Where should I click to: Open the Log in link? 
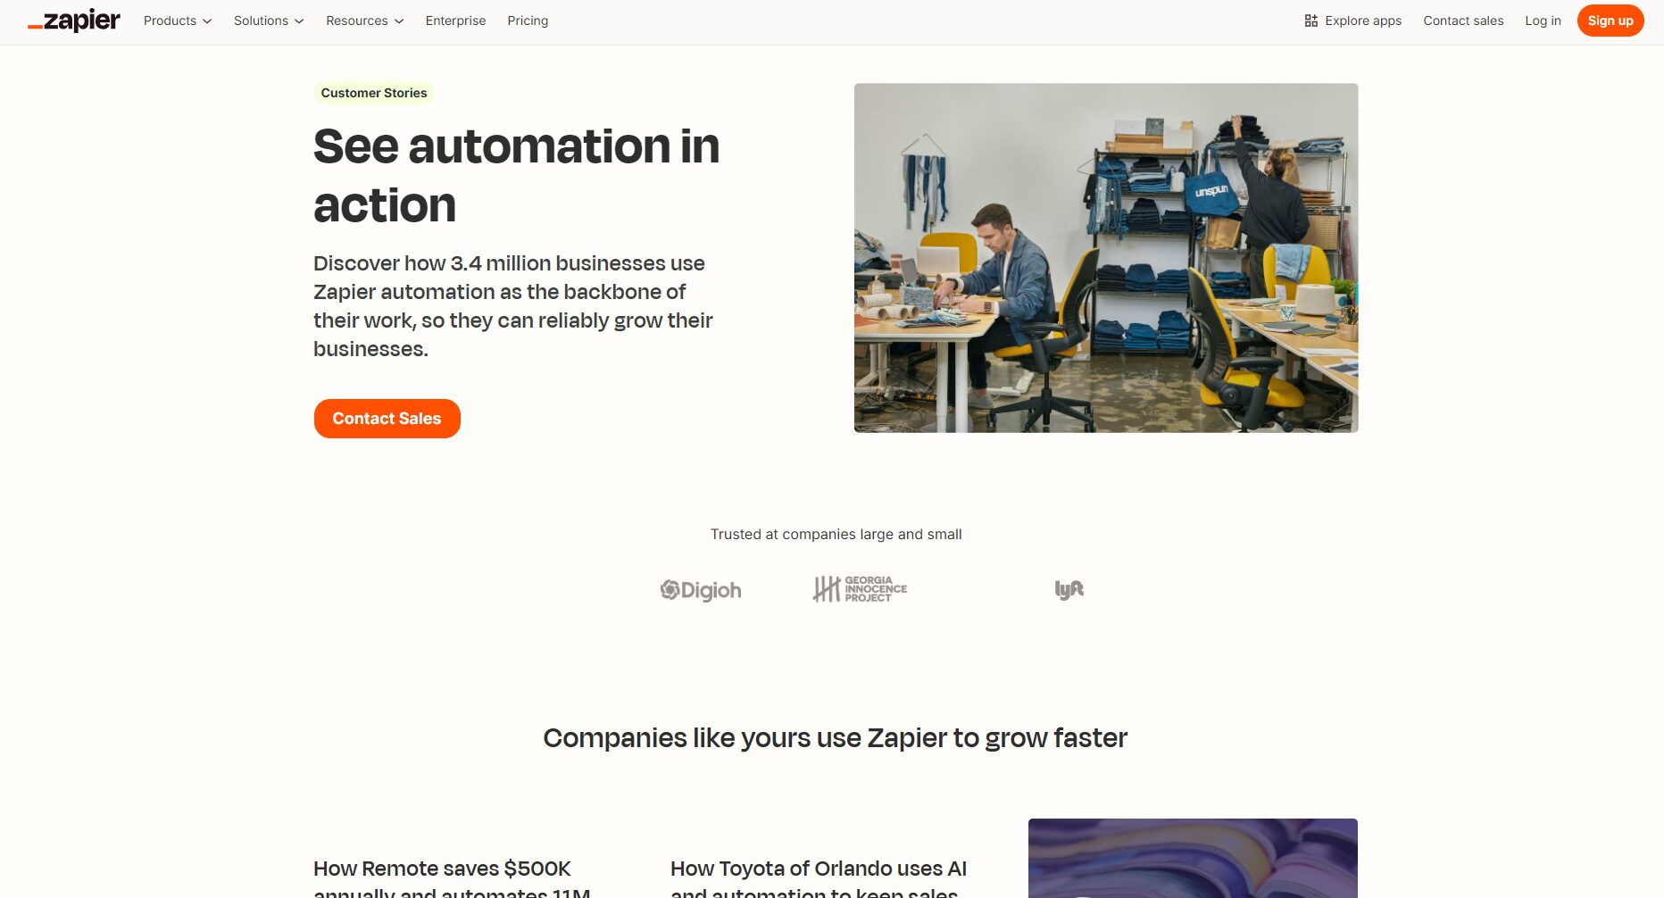pyautogui.click(x=1543, y=21)
